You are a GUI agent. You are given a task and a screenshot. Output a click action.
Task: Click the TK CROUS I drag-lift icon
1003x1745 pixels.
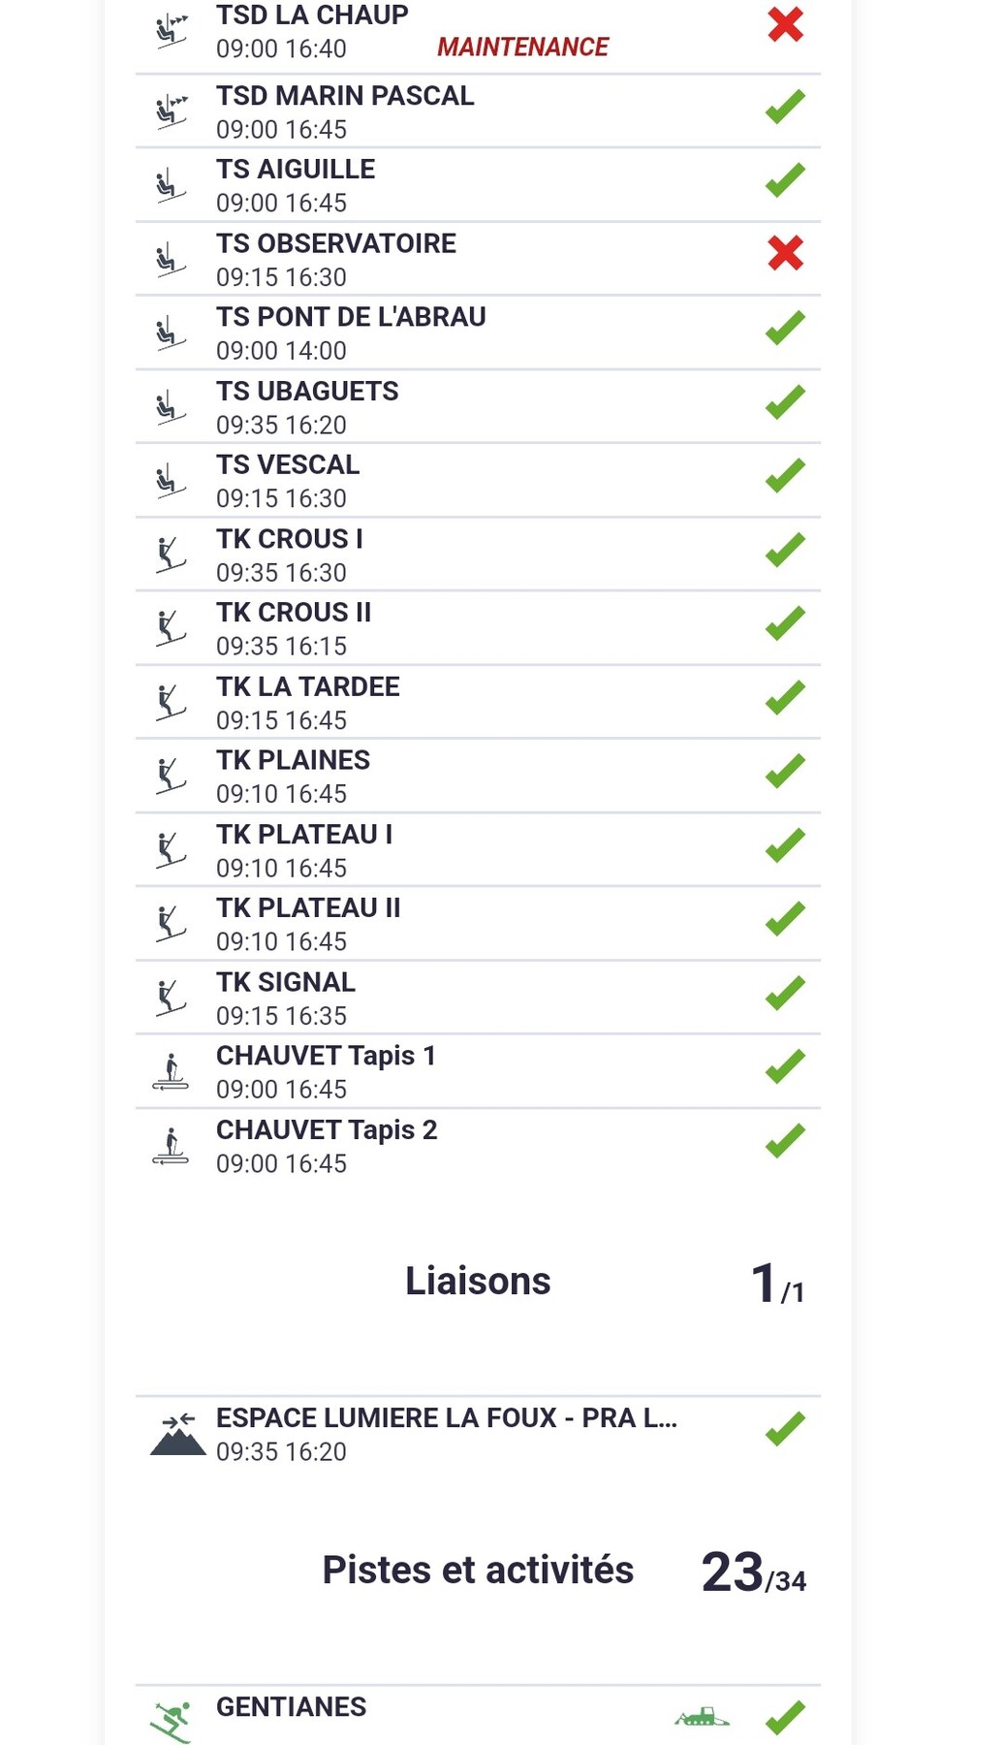172,555
